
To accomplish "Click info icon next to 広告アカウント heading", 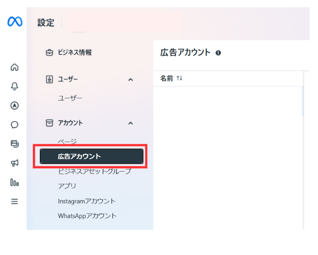I will coord(218,53).
